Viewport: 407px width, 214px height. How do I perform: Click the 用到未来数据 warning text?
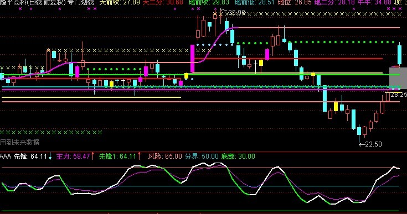tap(20, 142)
